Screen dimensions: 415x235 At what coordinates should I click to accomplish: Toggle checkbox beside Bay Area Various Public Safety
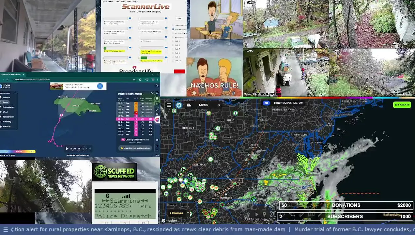tap(139, 57)
